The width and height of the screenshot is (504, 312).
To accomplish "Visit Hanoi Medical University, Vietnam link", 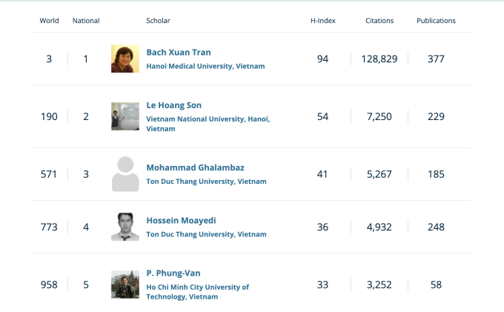I will (205, 66).
